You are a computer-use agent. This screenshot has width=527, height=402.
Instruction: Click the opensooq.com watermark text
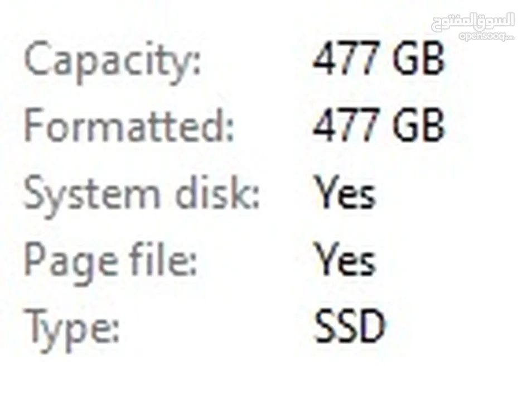tap(486, 36)
